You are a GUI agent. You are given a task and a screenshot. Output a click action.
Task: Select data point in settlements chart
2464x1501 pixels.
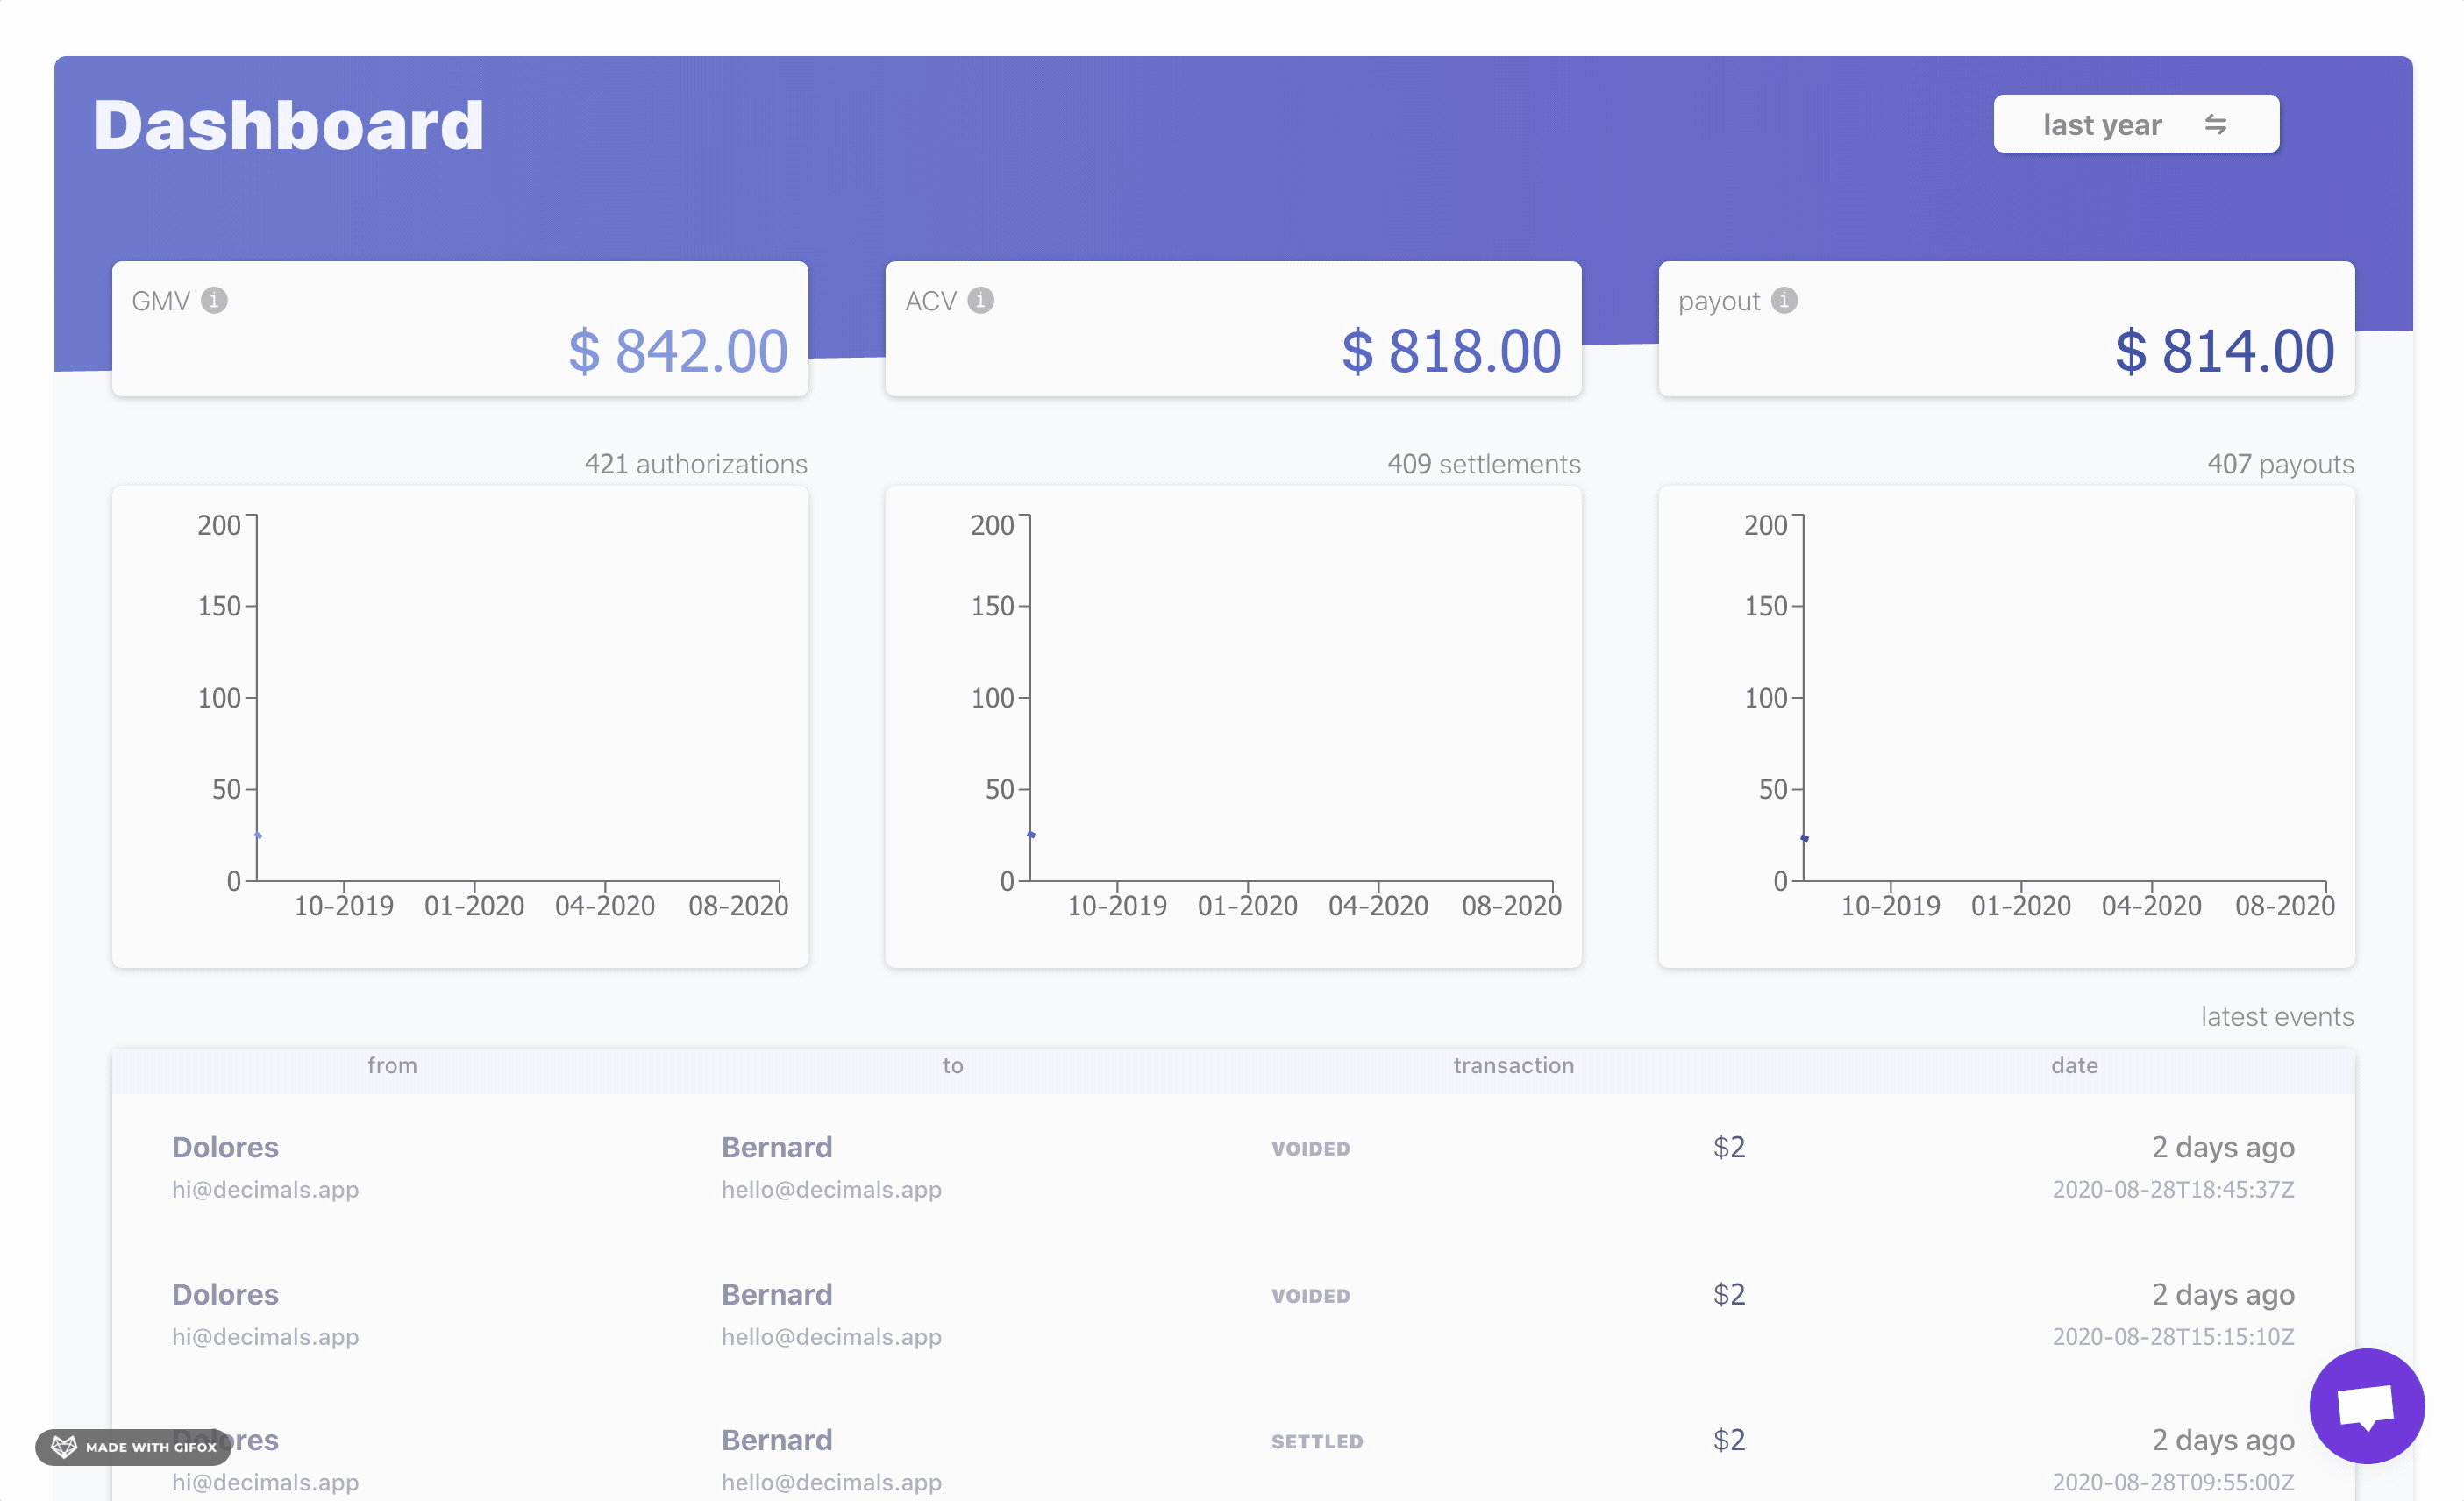click(x=1031, y=834)
